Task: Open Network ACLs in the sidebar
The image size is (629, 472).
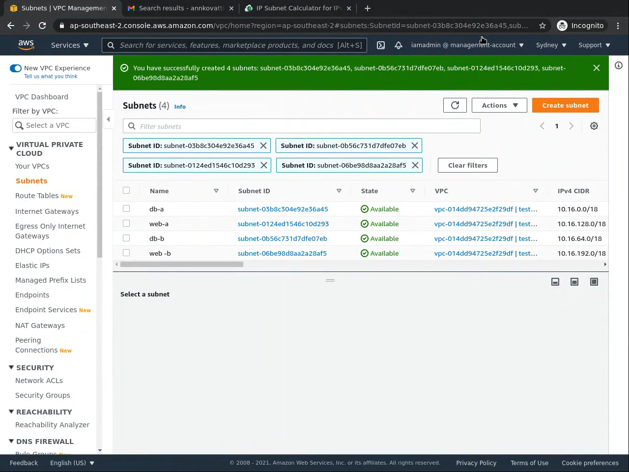Action: [39, 381]
